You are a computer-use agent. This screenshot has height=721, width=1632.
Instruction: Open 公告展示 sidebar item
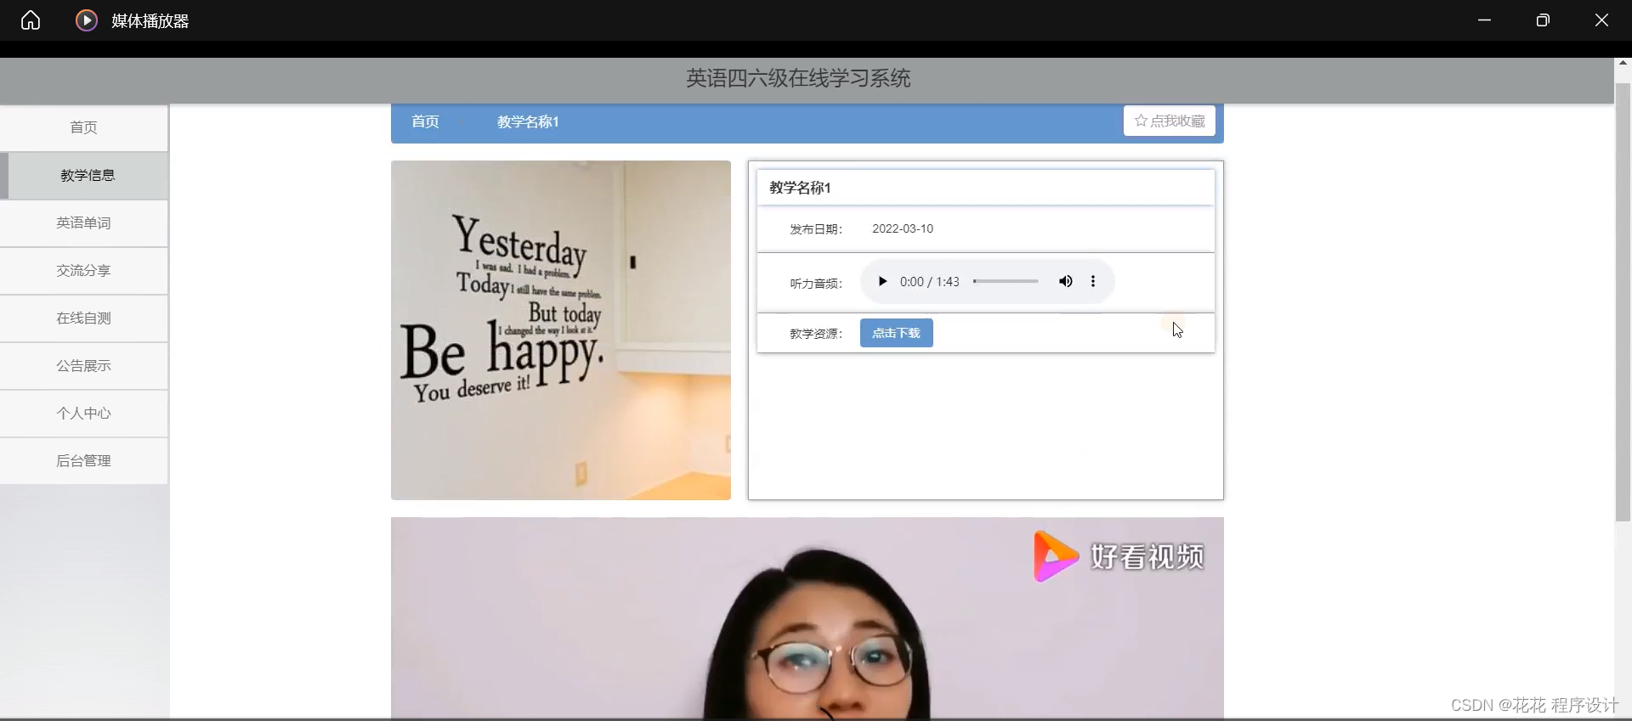pos(83,365)
